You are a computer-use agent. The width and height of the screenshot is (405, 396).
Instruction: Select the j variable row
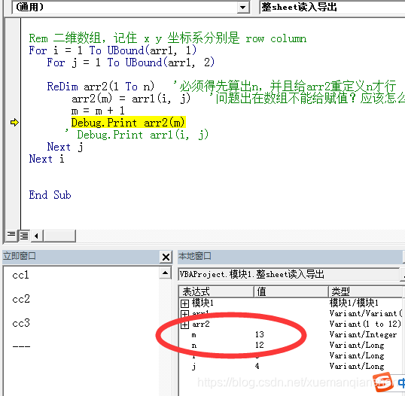pyautogui.click(x=291, y=366)
